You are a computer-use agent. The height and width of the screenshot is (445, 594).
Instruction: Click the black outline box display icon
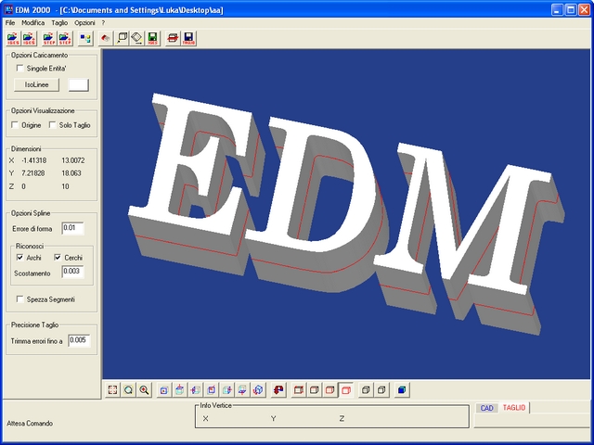[314, 389]
